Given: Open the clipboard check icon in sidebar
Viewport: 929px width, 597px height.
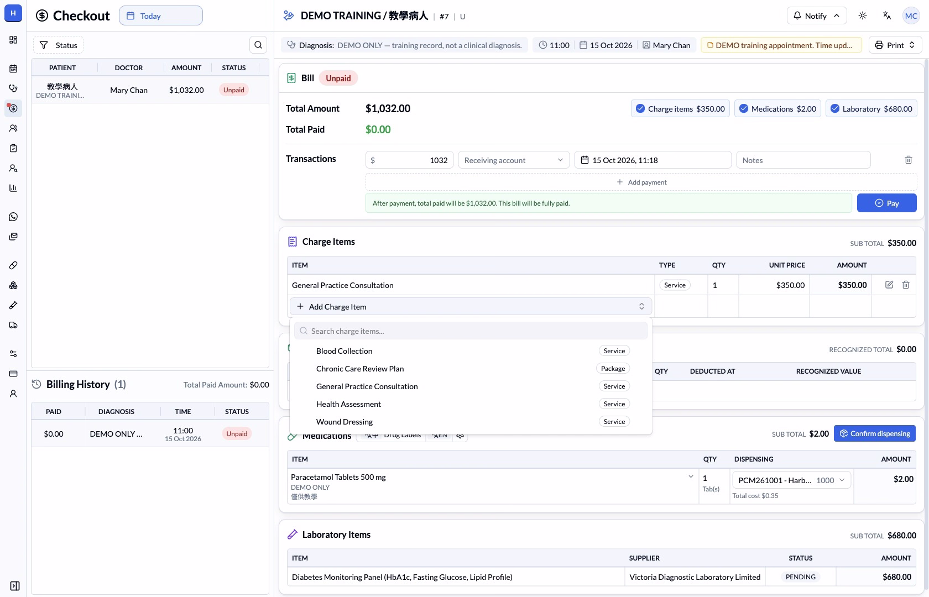Looking at the screenshot, I should [13, 148].
